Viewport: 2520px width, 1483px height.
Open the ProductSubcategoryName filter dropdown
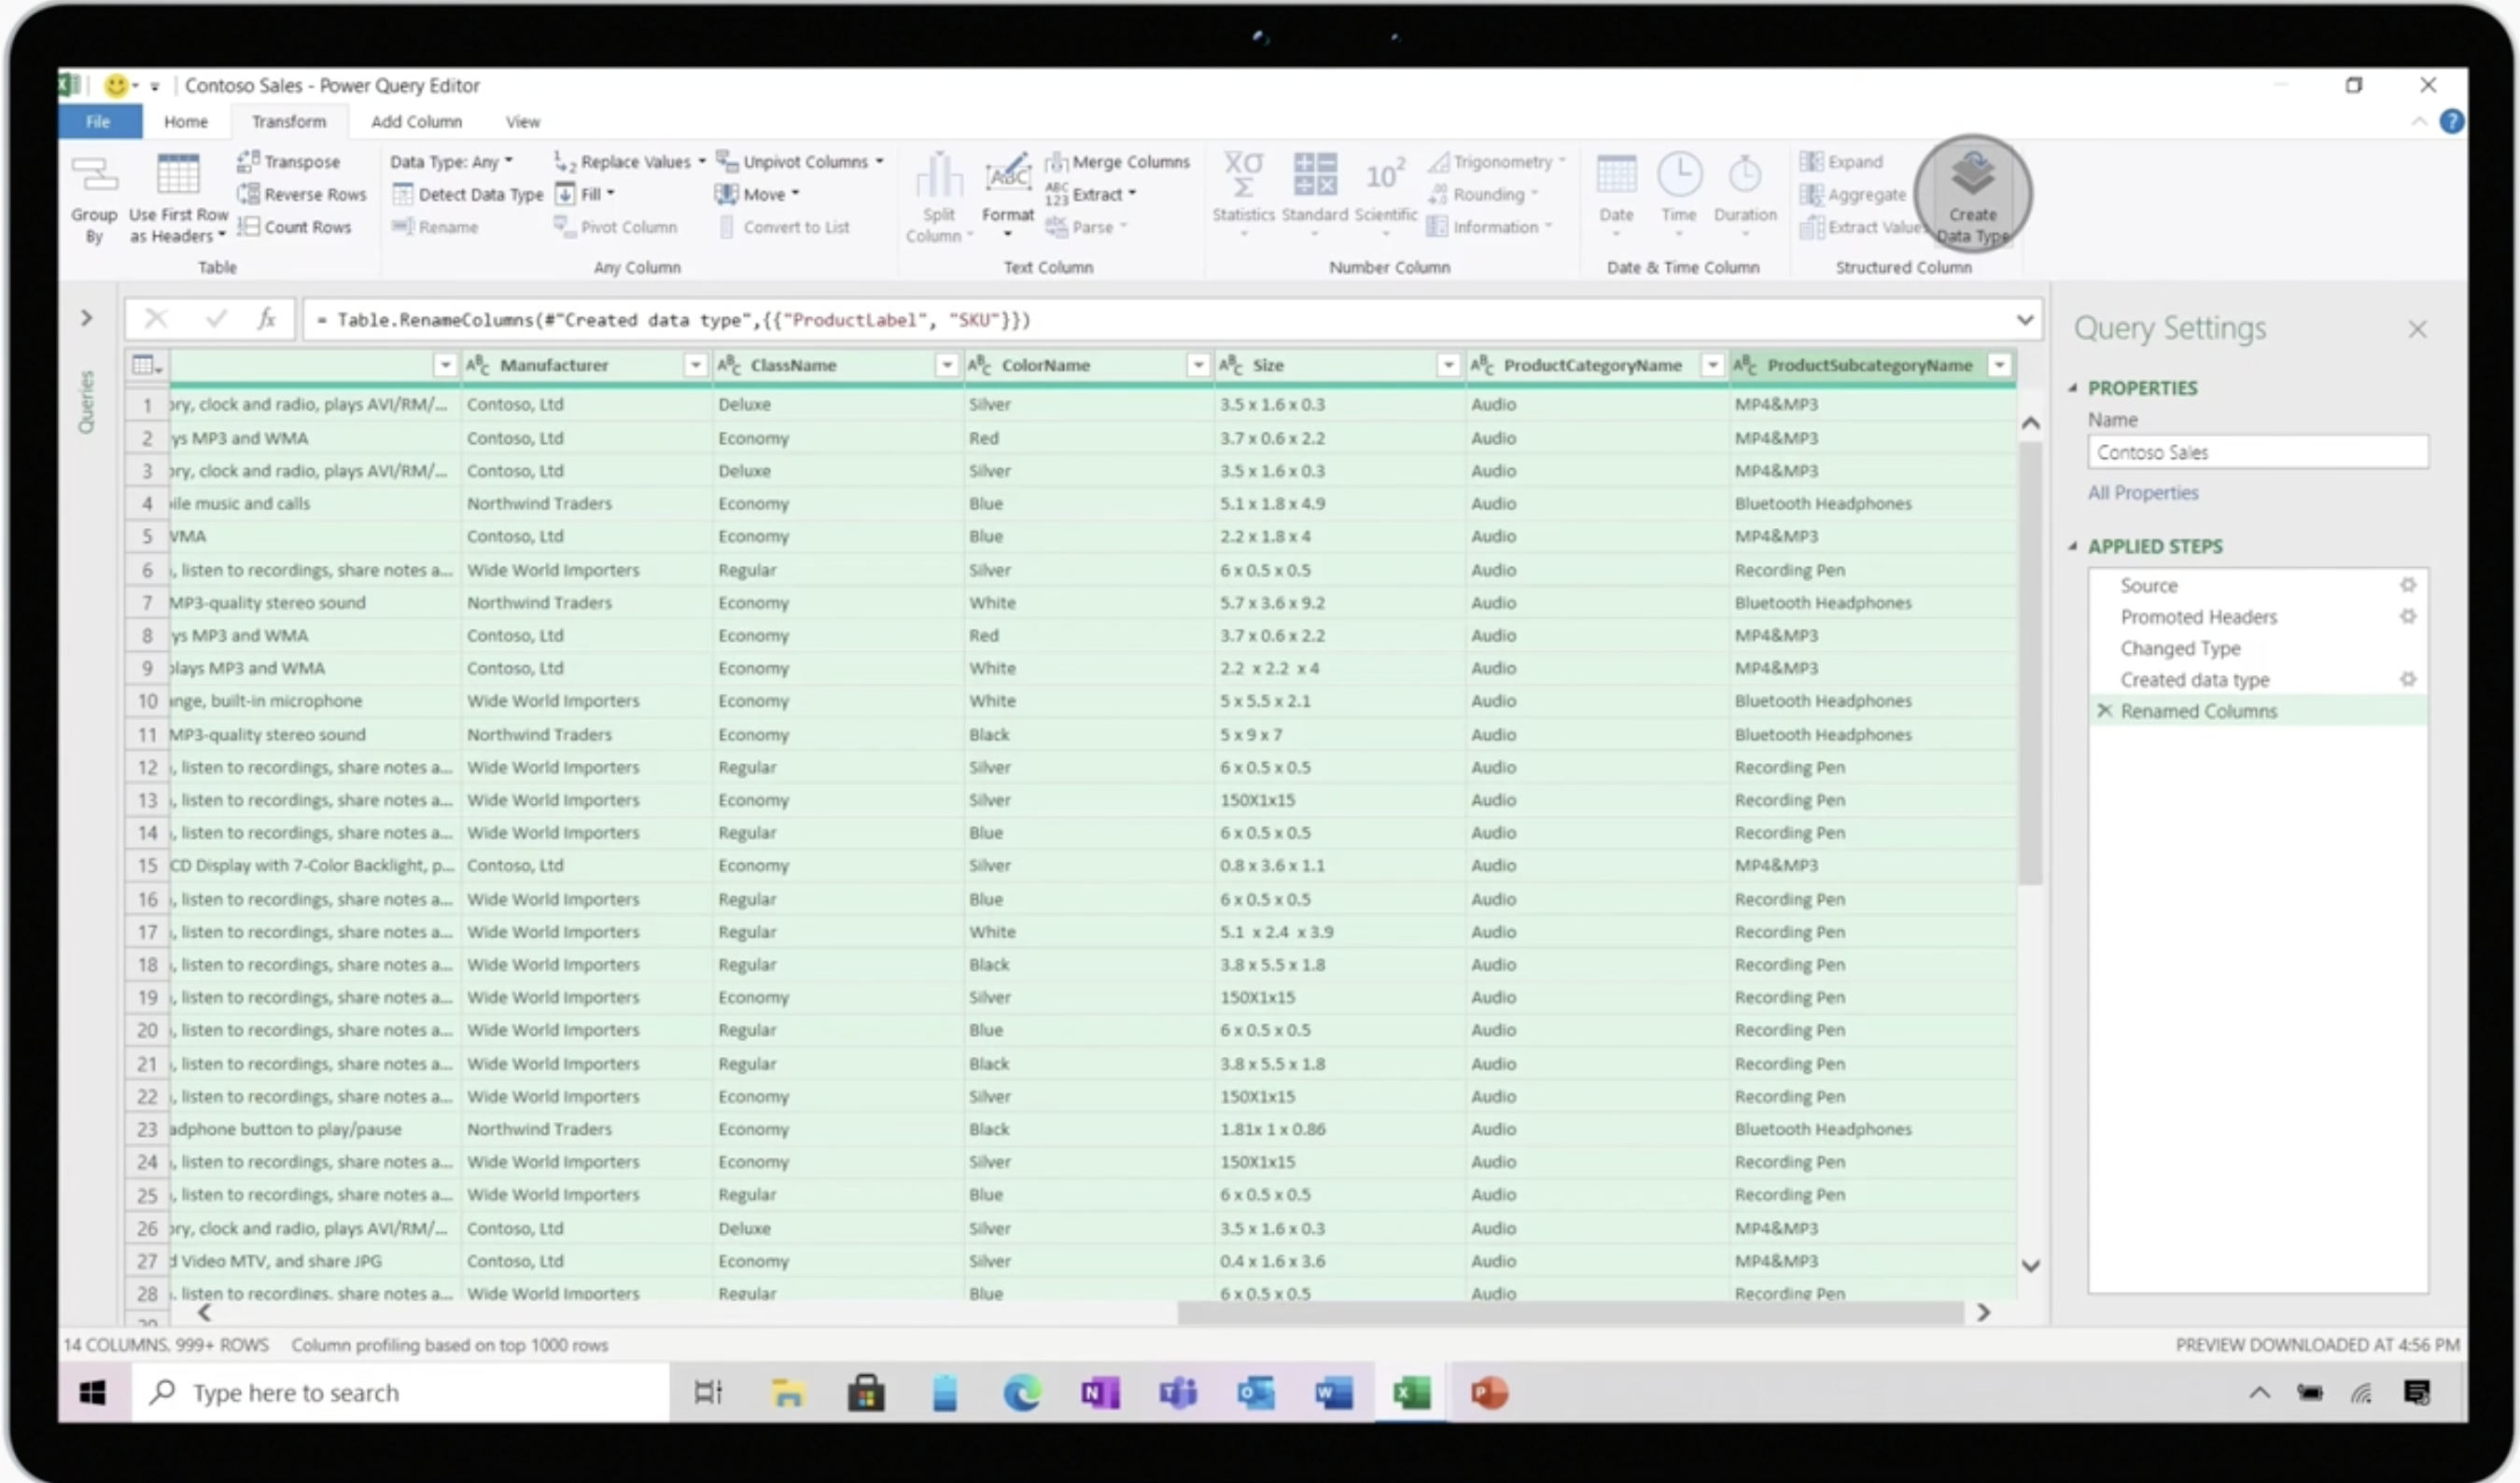[x=1999, y=365]
